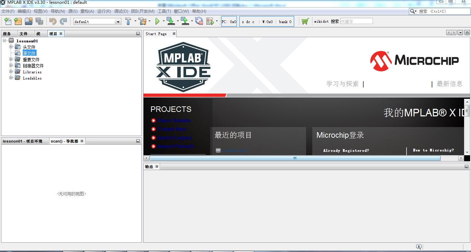471x252 pixels.
Task: Open the Debug Project dropdown arrow
Action: click(217, 21)
